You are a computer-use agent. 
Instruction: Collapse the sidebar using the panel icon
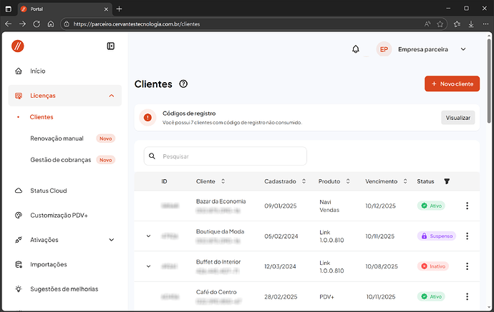pyautogui.click(x=111, y=46)
